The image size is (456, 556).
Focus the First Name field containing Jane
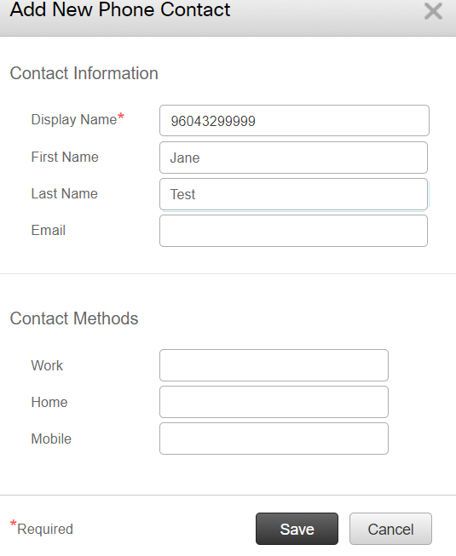point(293,158)
